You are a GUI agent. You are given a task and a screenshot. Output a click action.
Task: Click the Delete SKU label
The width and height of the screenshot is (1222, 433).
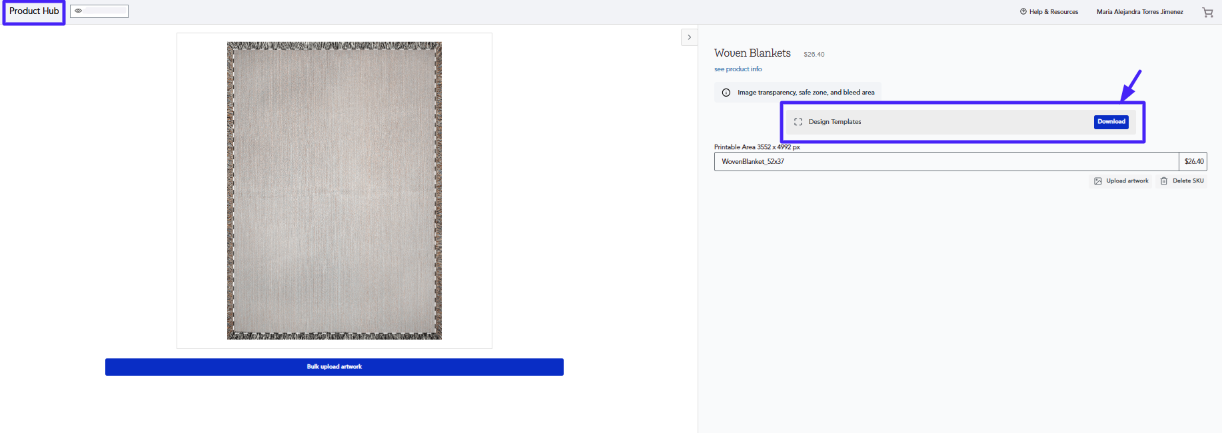[1188, 181]
